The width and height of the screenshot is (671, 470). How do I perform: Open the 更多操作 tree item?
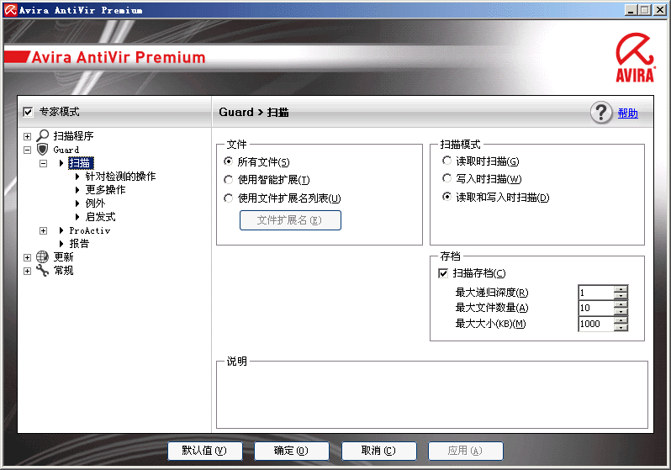pos(105,190)
